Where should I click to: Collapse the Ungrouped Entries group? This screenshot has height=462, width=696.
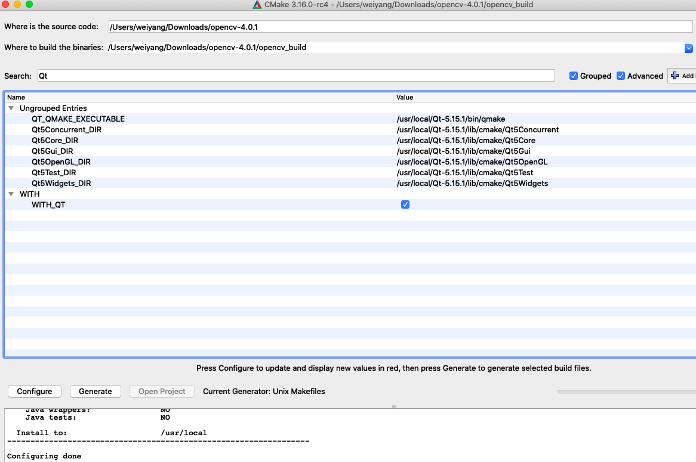11,108
